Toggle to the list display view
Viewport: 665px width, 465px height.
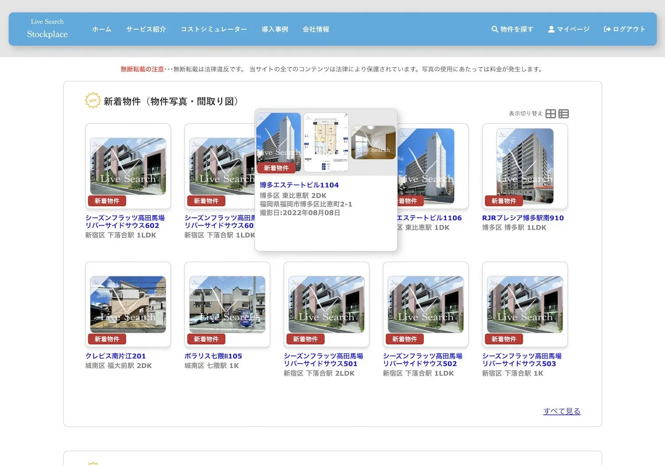(x=563, y=113)
